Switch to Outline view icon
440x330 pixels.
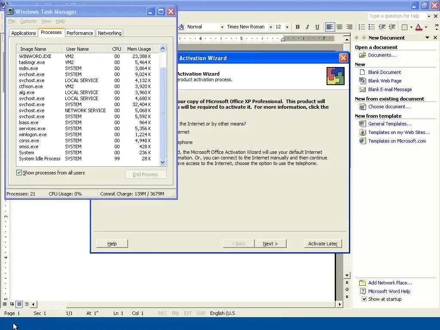point(27,304)
